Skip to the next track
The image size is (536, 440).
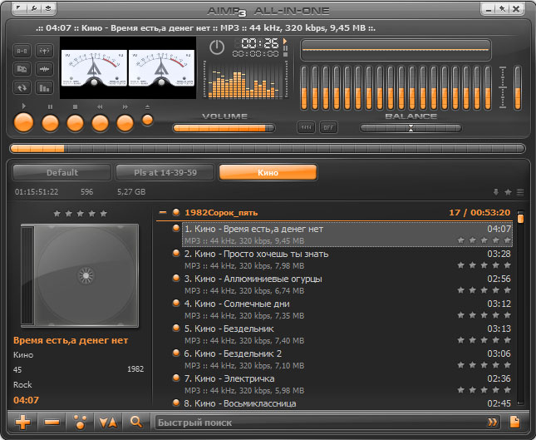pos(125,123)
